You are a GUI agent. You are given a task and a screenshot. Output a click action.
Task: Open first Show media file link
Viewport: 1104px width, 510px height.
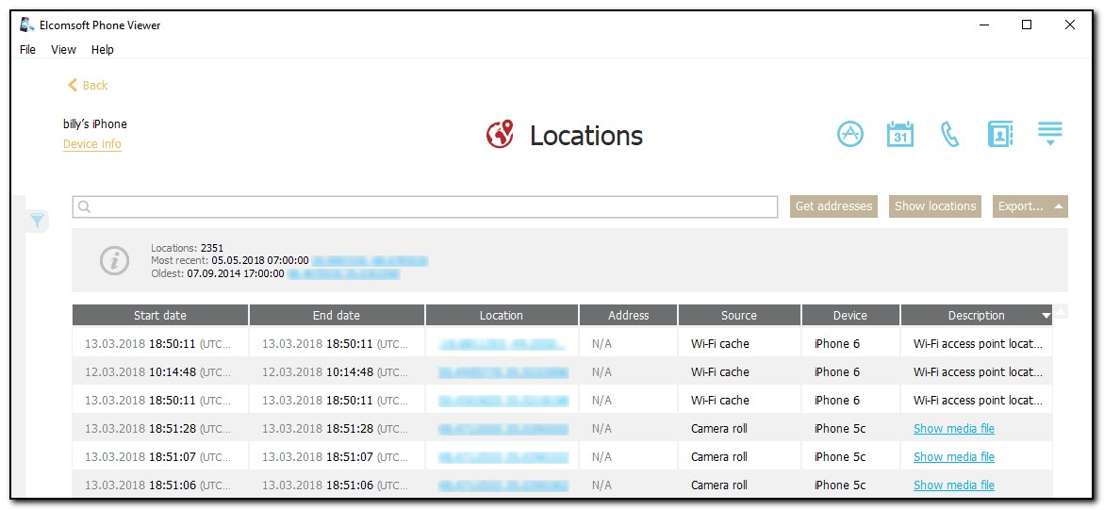(953, 428)
